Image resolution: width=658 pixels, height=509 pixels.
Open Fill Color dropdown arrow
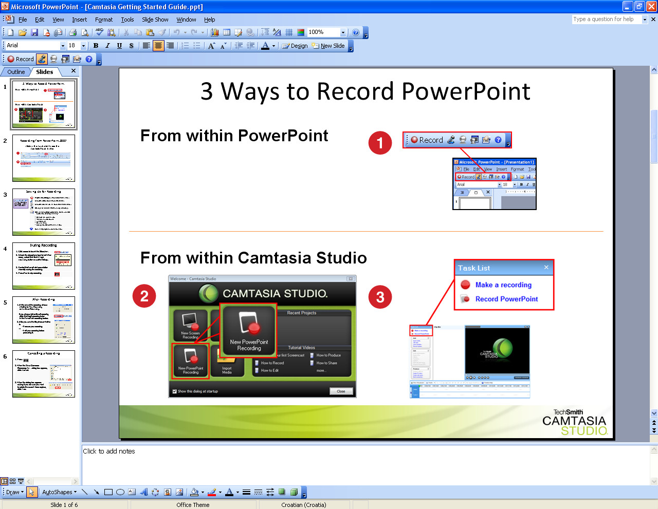203,492
